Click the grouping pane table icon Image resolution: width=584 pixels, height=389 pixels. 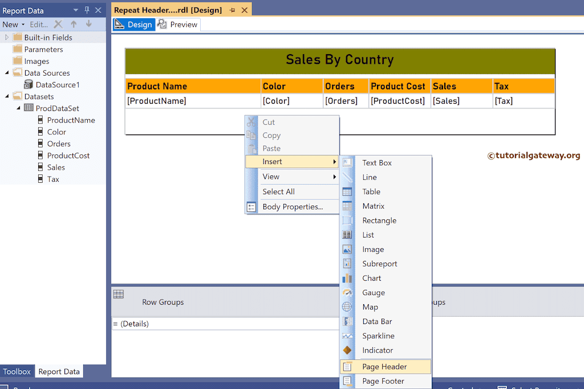click(119, 294)
